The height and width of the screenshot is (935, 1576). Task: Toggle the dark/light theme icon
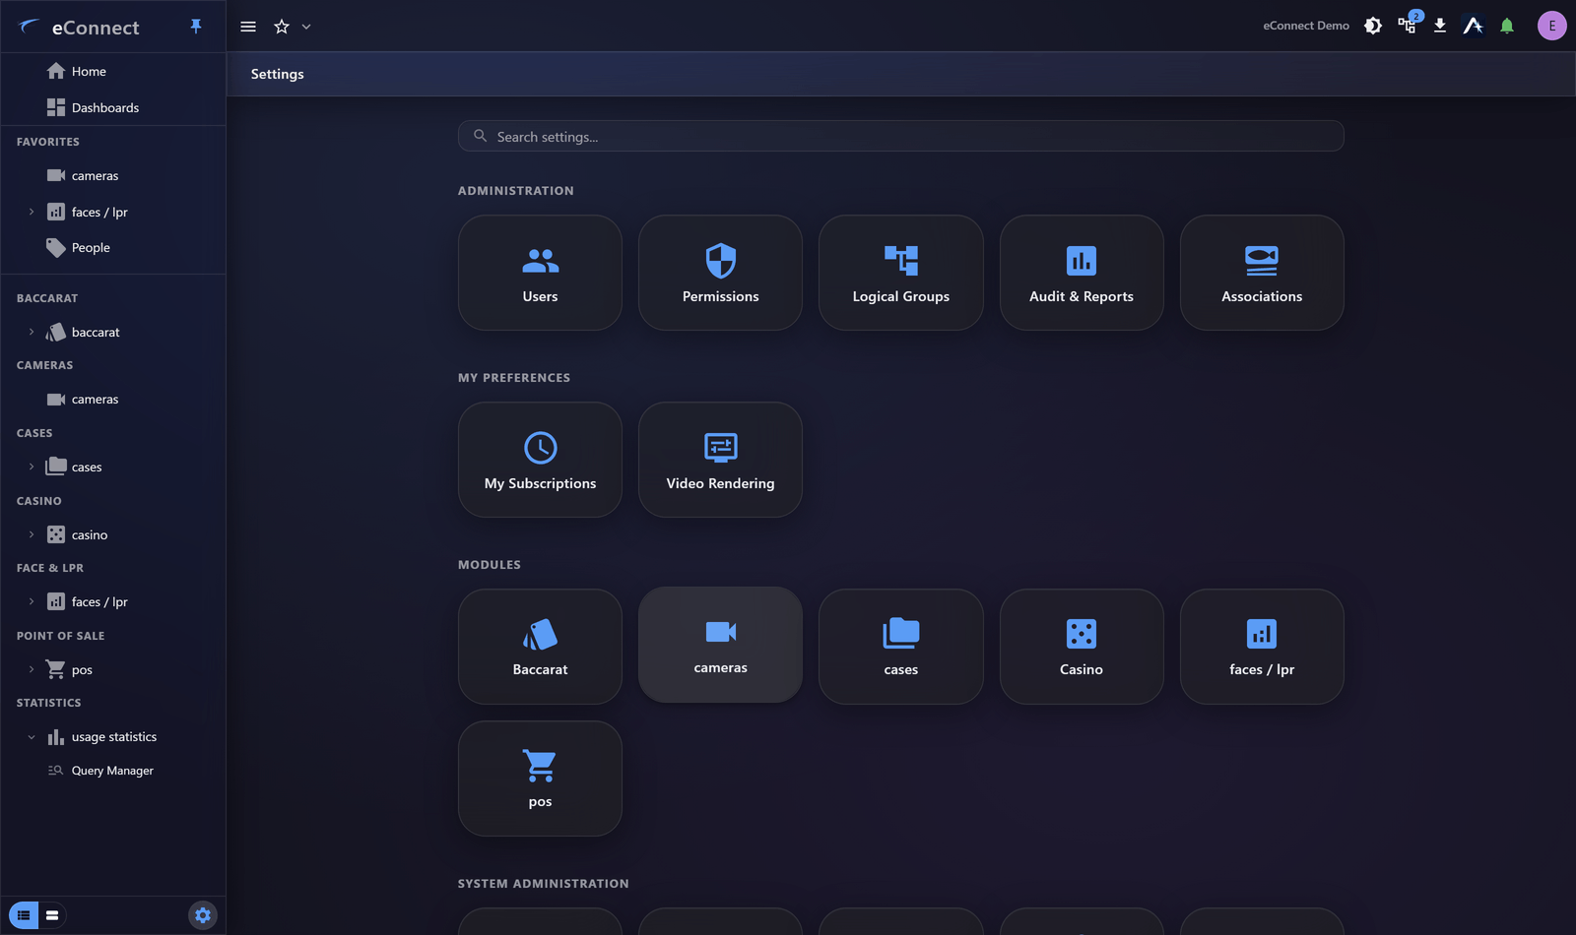coord(1373,26)
